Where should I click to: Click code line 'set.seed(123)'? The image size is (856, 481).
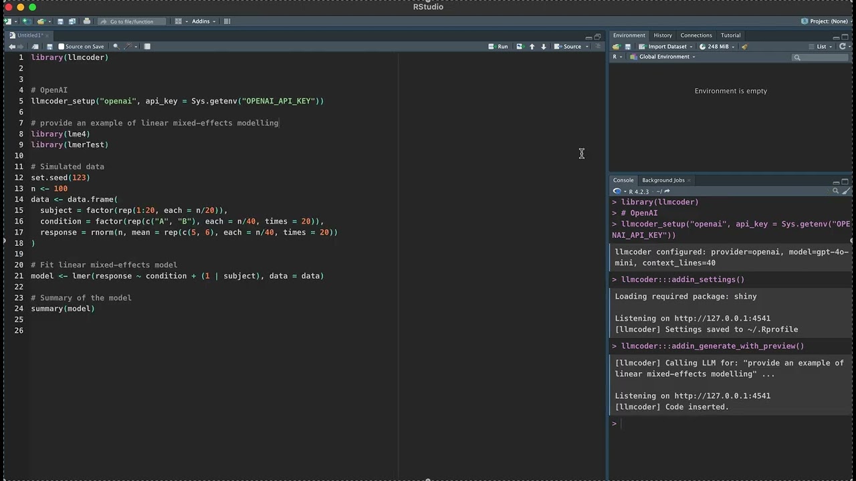point(60,178)
